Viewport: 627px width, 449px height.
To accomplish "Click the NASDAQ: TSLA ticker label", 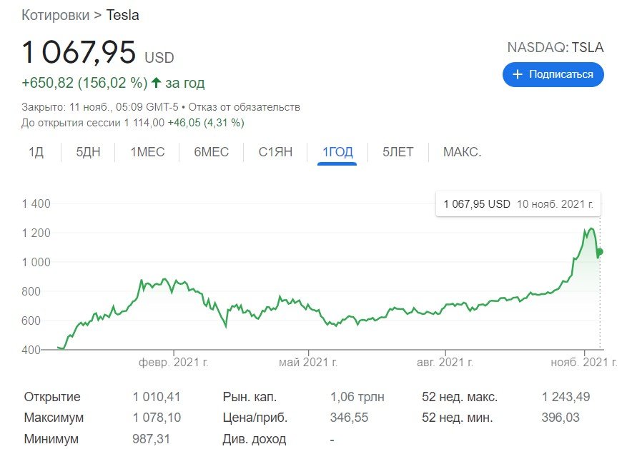I will point(555,48).
